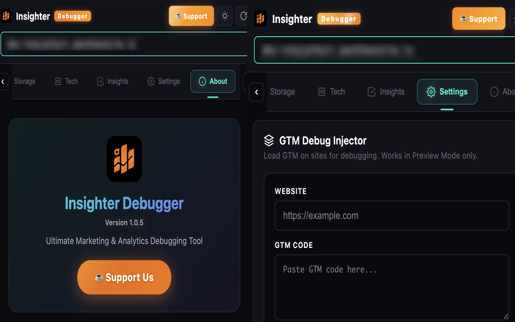
Task: Click the blurred URL field in right panel
Action: (385, 50)
